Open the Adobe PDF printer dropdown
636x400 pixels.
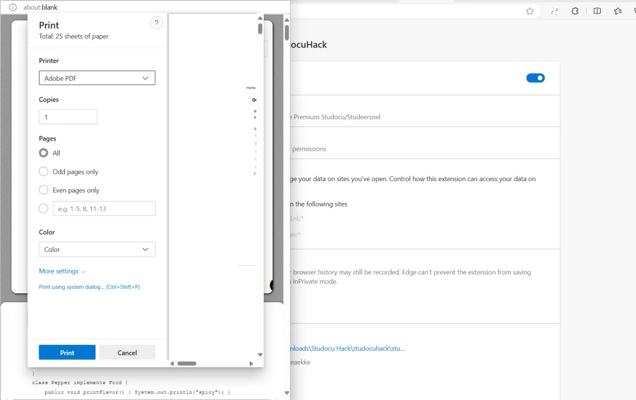click(x=97, y=78)
